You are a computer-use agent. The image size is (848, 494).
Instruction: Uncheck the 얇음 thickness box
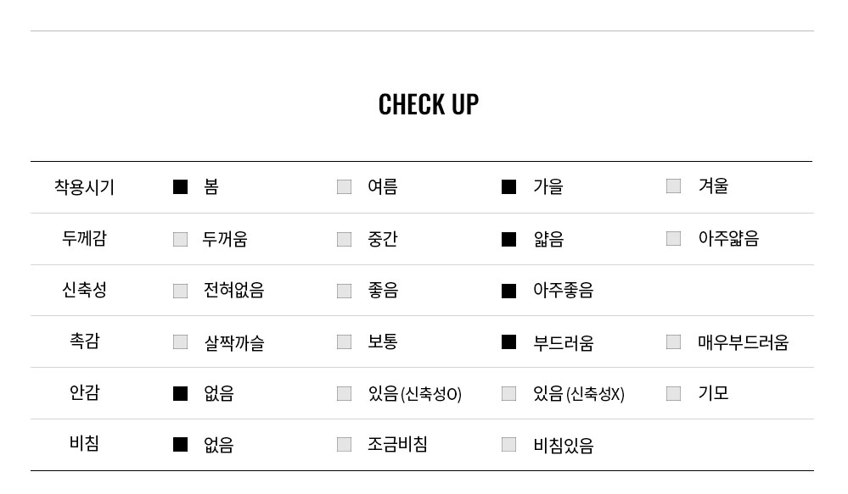[509, 239]
